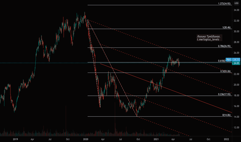Click the 2020 label on time axis
This screenshot has height=142, width=241.
coord(86,139)
